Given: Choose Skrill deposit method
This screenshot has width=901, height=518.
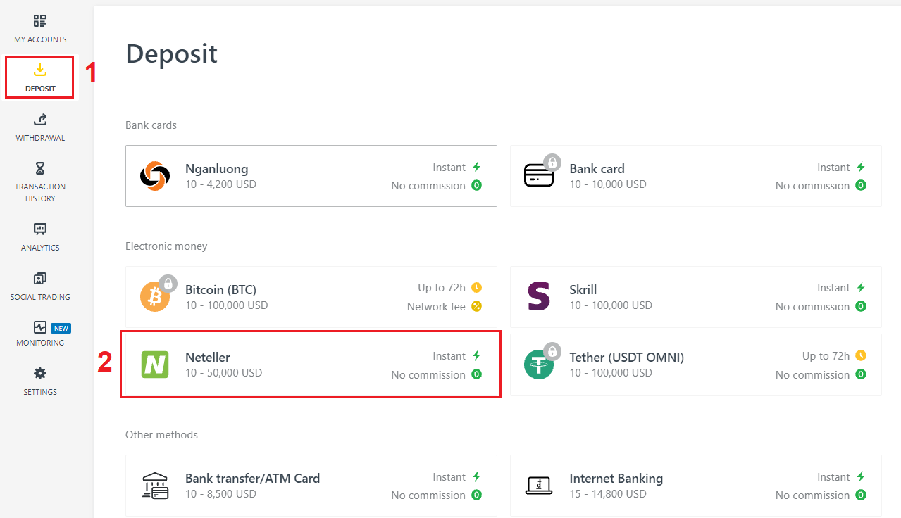Looking at the screenshot, I should point(695,297).
